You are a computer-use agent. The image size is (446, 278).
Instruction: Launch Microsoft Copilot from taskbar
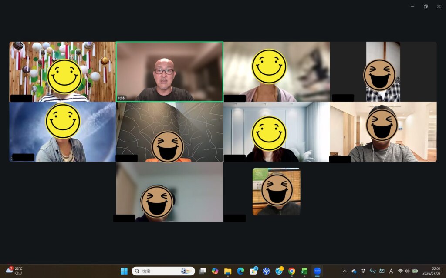click(x=215, y=271)
